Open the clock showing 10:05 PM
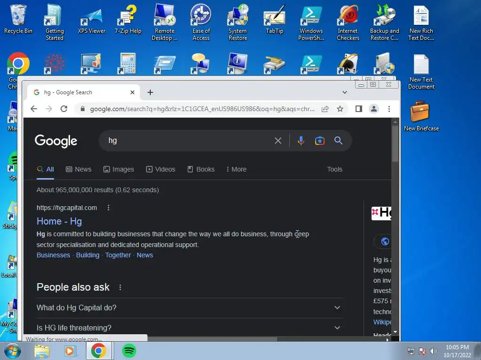This screenshot has height=360, width=481. 457,351
